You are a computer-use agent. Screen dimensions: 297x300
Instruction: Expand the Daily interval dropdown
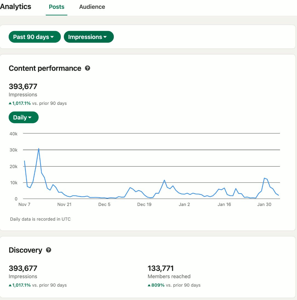click(24, 117)
